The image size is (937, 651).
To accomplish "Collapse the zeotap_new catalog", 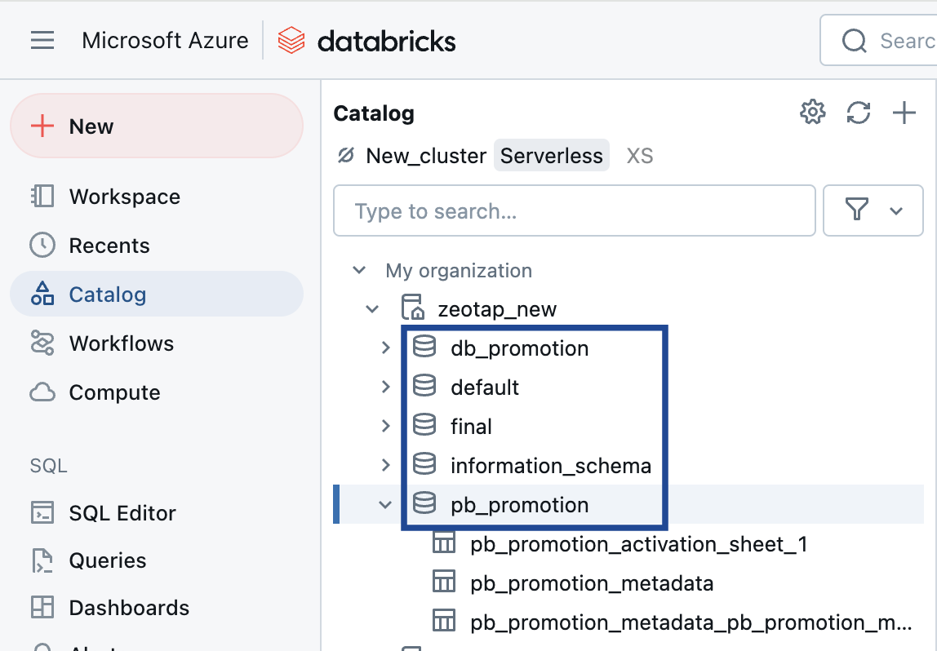I will pos(373,309).
